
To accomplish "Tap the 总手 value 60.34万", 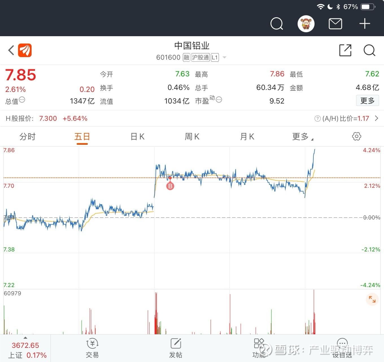I will tap(270, 88).
